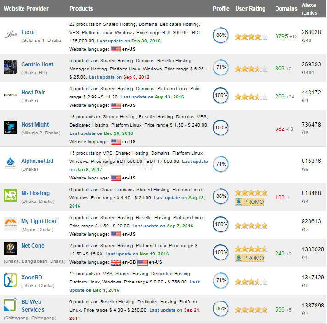
Task: Sort by the Domains column header
Action: click(x=286, y=9)
